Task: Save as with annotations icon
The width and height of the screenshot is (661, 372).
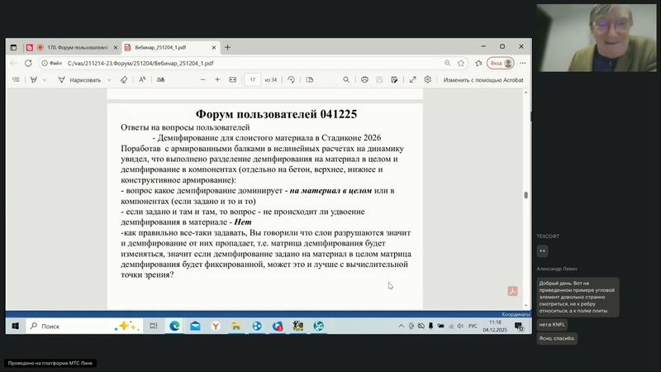Action: tap(394, 79)
